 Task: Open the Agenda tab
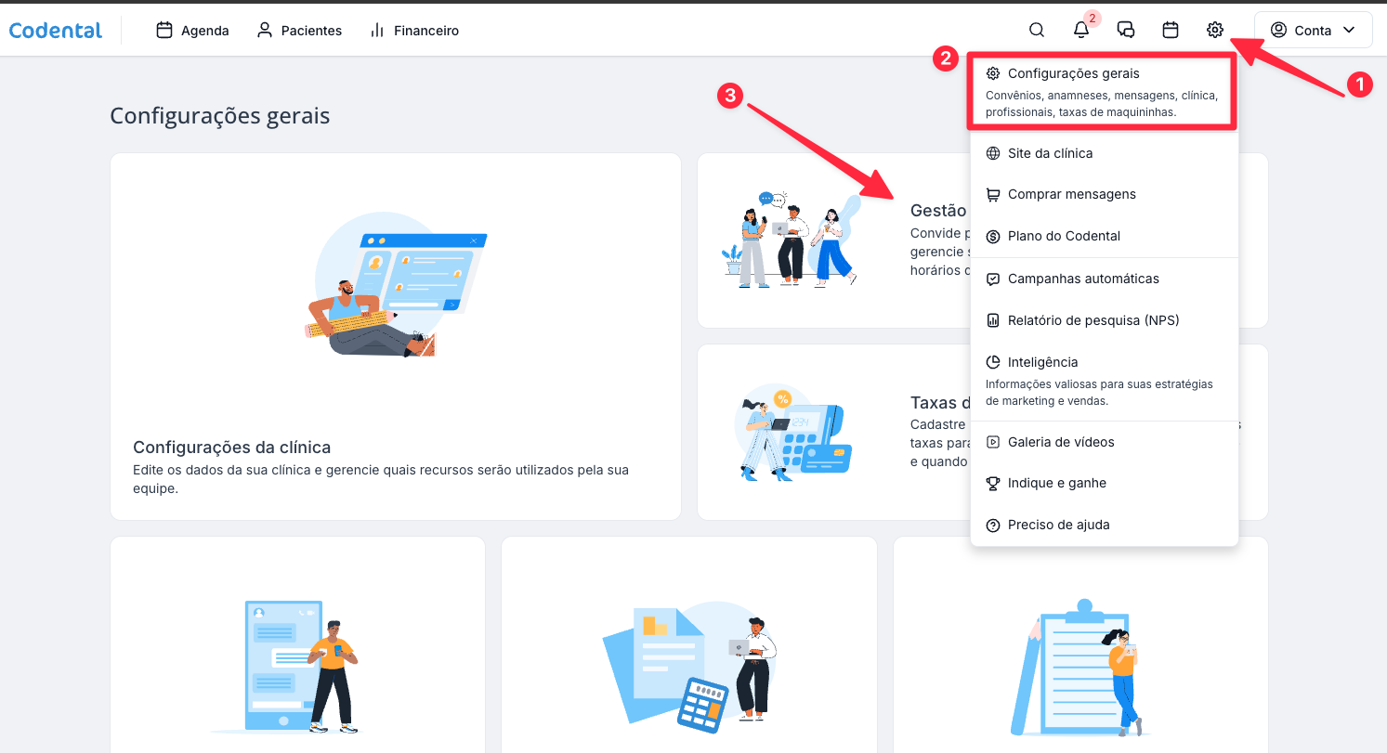[192, 31]
